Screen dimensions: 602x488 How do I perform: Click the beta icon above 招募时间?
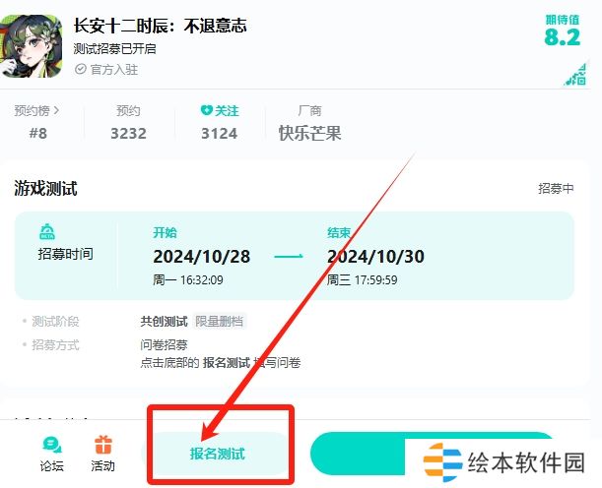tap(46, 232)
